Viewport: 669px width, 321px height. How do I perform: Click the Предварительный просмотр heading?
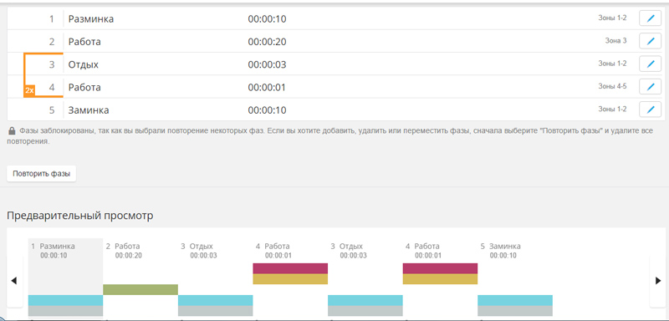79,216
